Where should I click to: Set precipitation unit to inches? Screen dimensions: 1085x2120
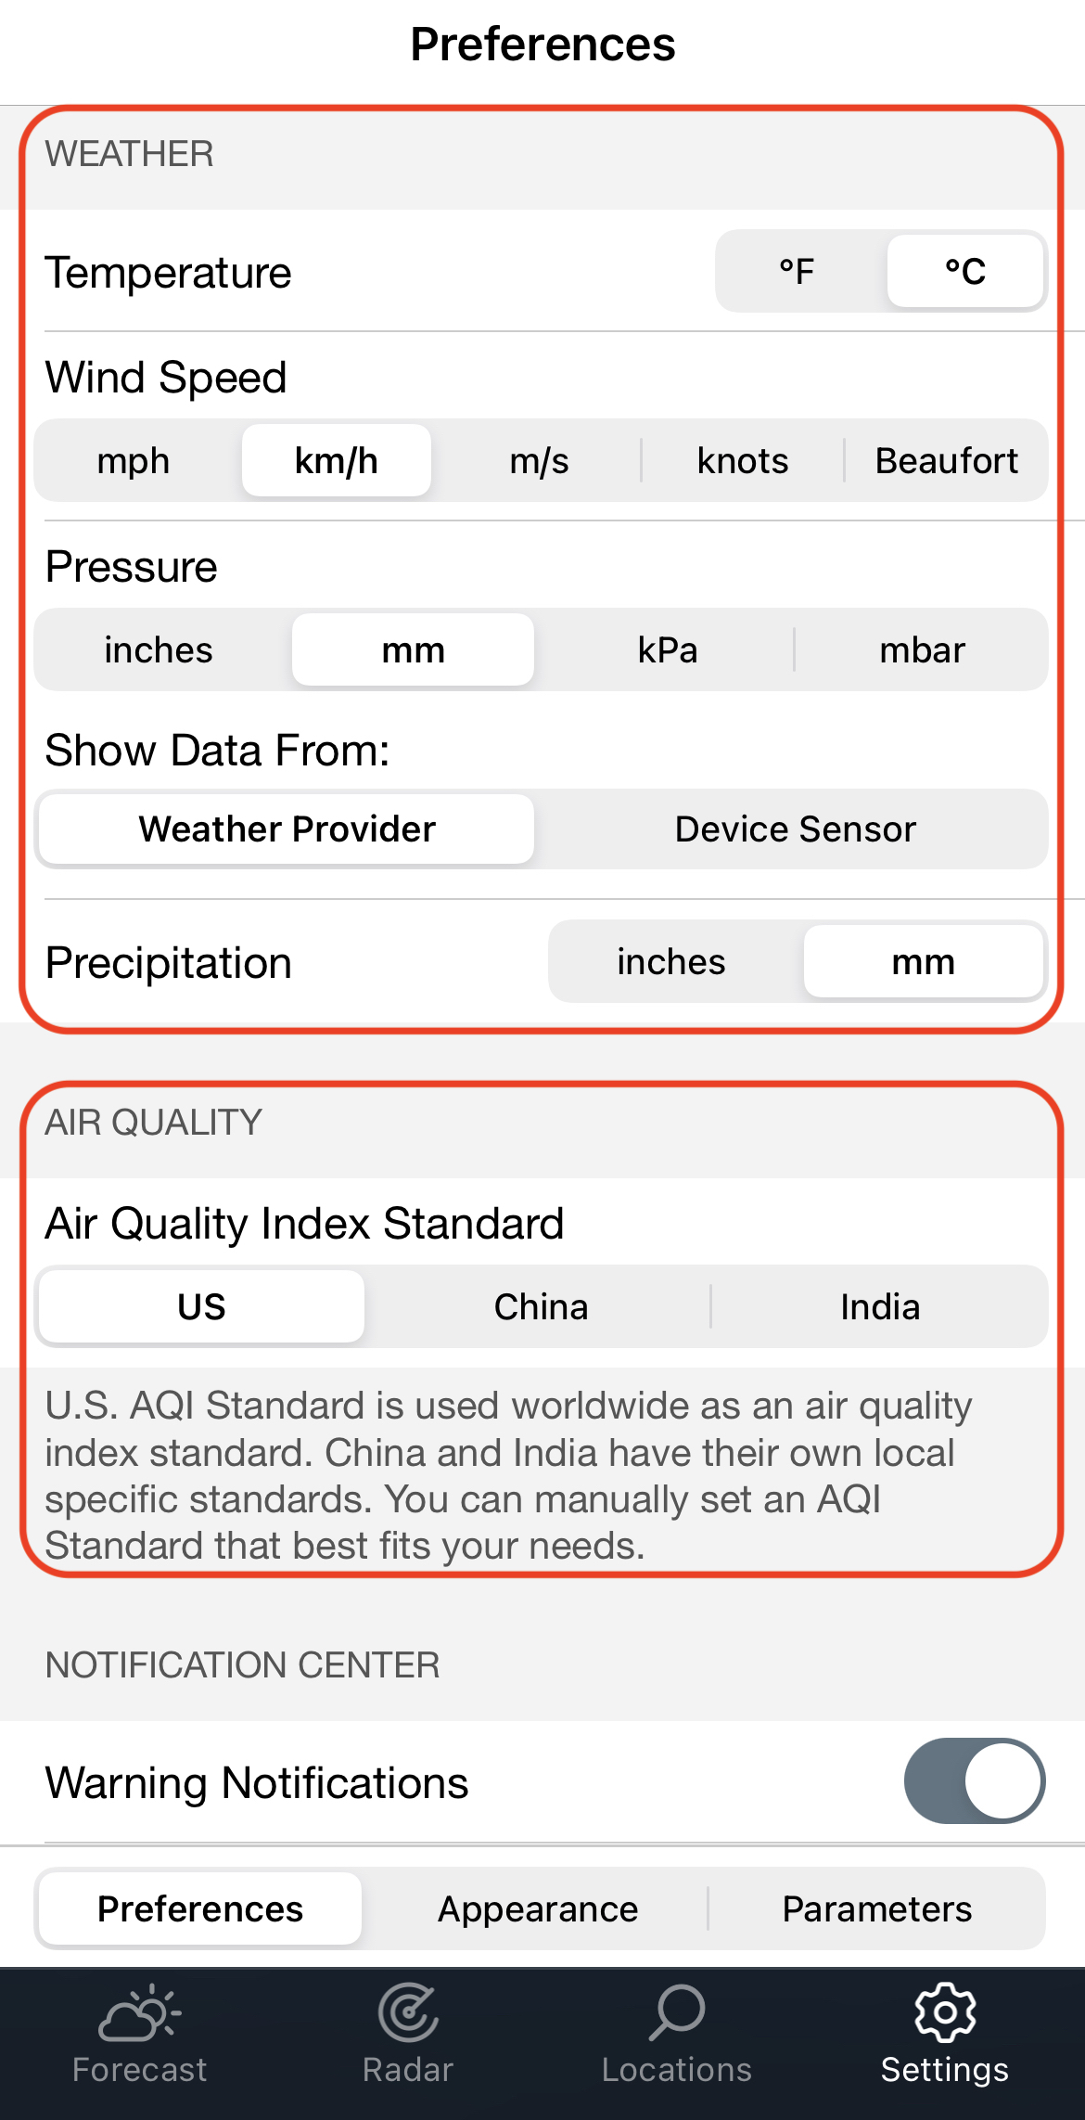pos(671,962)
